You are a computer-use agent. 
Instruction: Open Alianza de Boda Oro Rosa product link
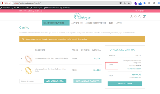52,59
